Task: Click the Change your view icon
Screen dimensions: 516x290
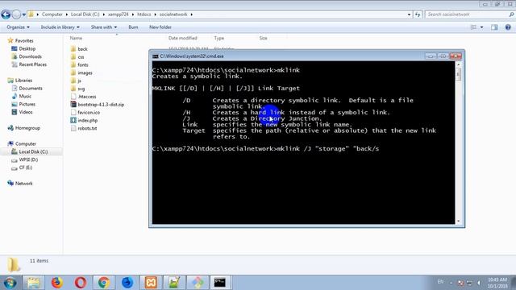Action: (473, 27)
